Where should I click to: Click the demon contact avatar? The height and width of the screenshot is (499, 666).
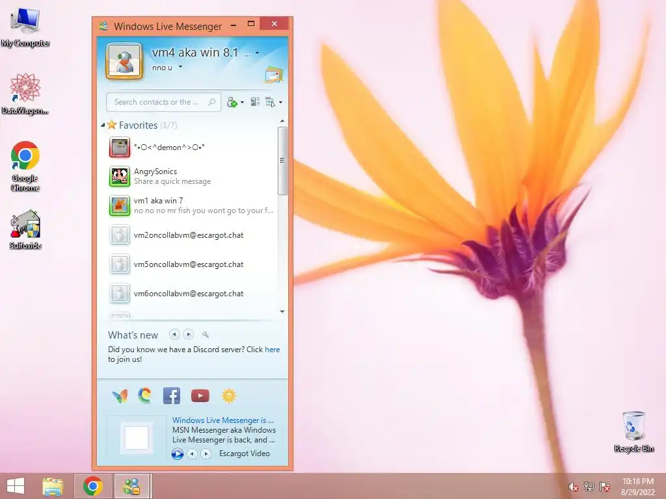click(x=120, y=147)
